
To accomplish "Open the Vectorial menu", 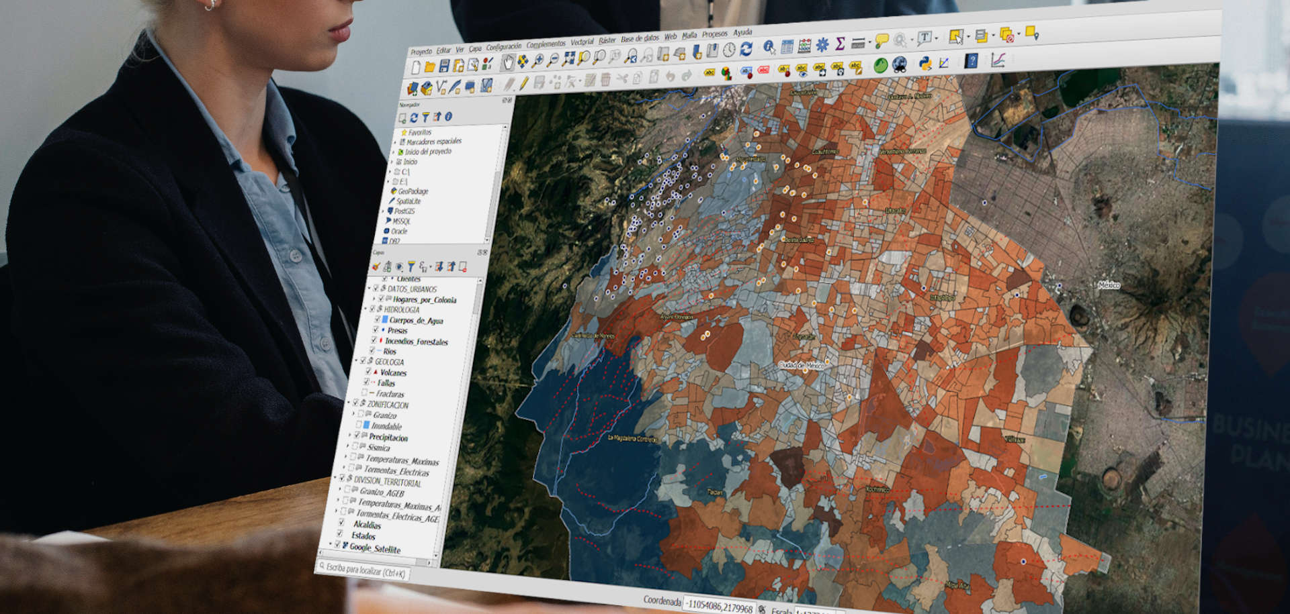I will [x=582, y=42].
